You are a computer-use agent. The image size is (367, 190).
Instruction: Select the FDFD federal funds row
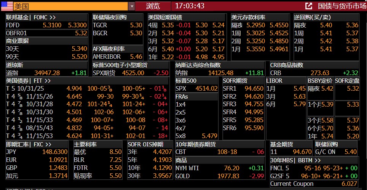46,25
